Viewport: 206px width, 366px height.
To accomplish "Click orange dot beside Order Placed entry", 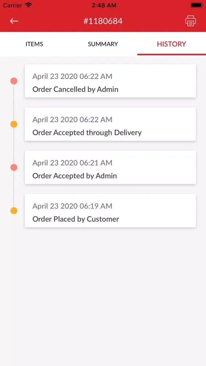I will [x=14, y=210].
